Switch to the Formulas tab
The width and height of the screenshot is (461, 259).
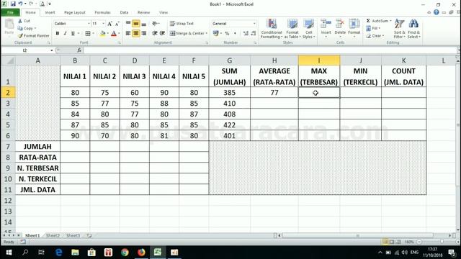(x=102, y=12)
